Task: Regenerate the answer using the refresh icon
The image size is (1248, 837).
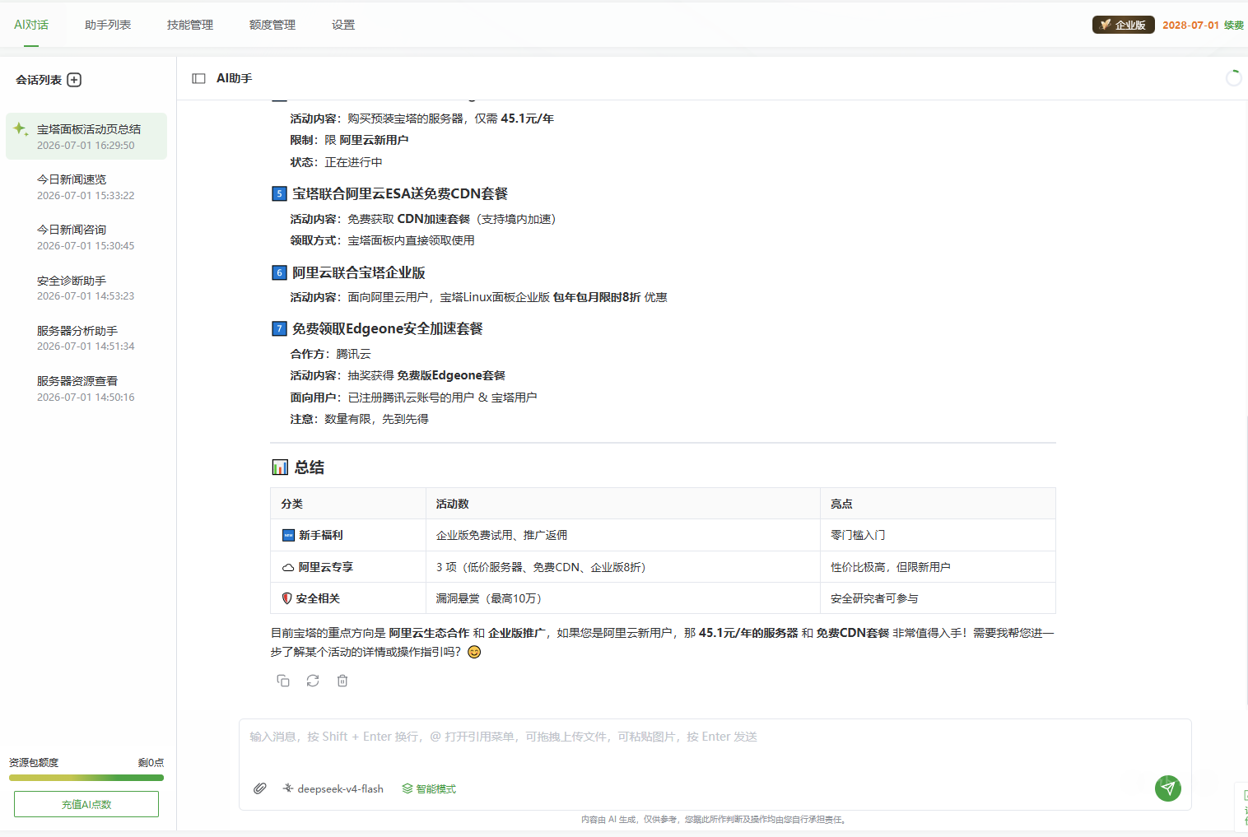Action: click(x=313, y=681)
